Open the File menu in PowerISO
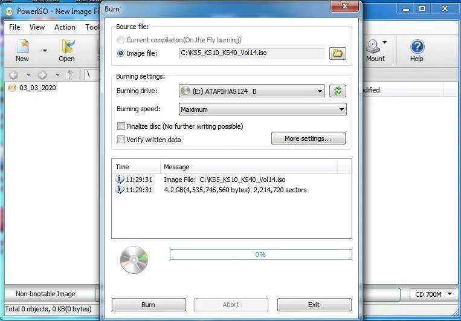This screenshot has width=461, height=321. 15,27
